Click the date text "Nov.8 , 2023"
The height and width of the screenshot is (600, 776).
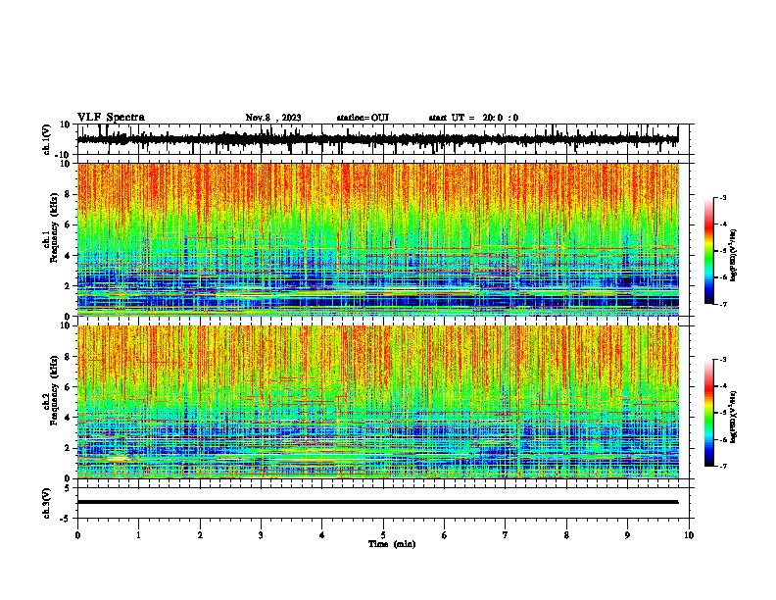(273, 118)
